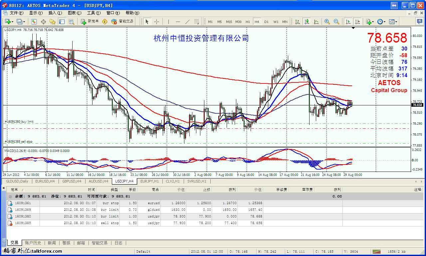Zoom in on the chart

coord(327,22)
